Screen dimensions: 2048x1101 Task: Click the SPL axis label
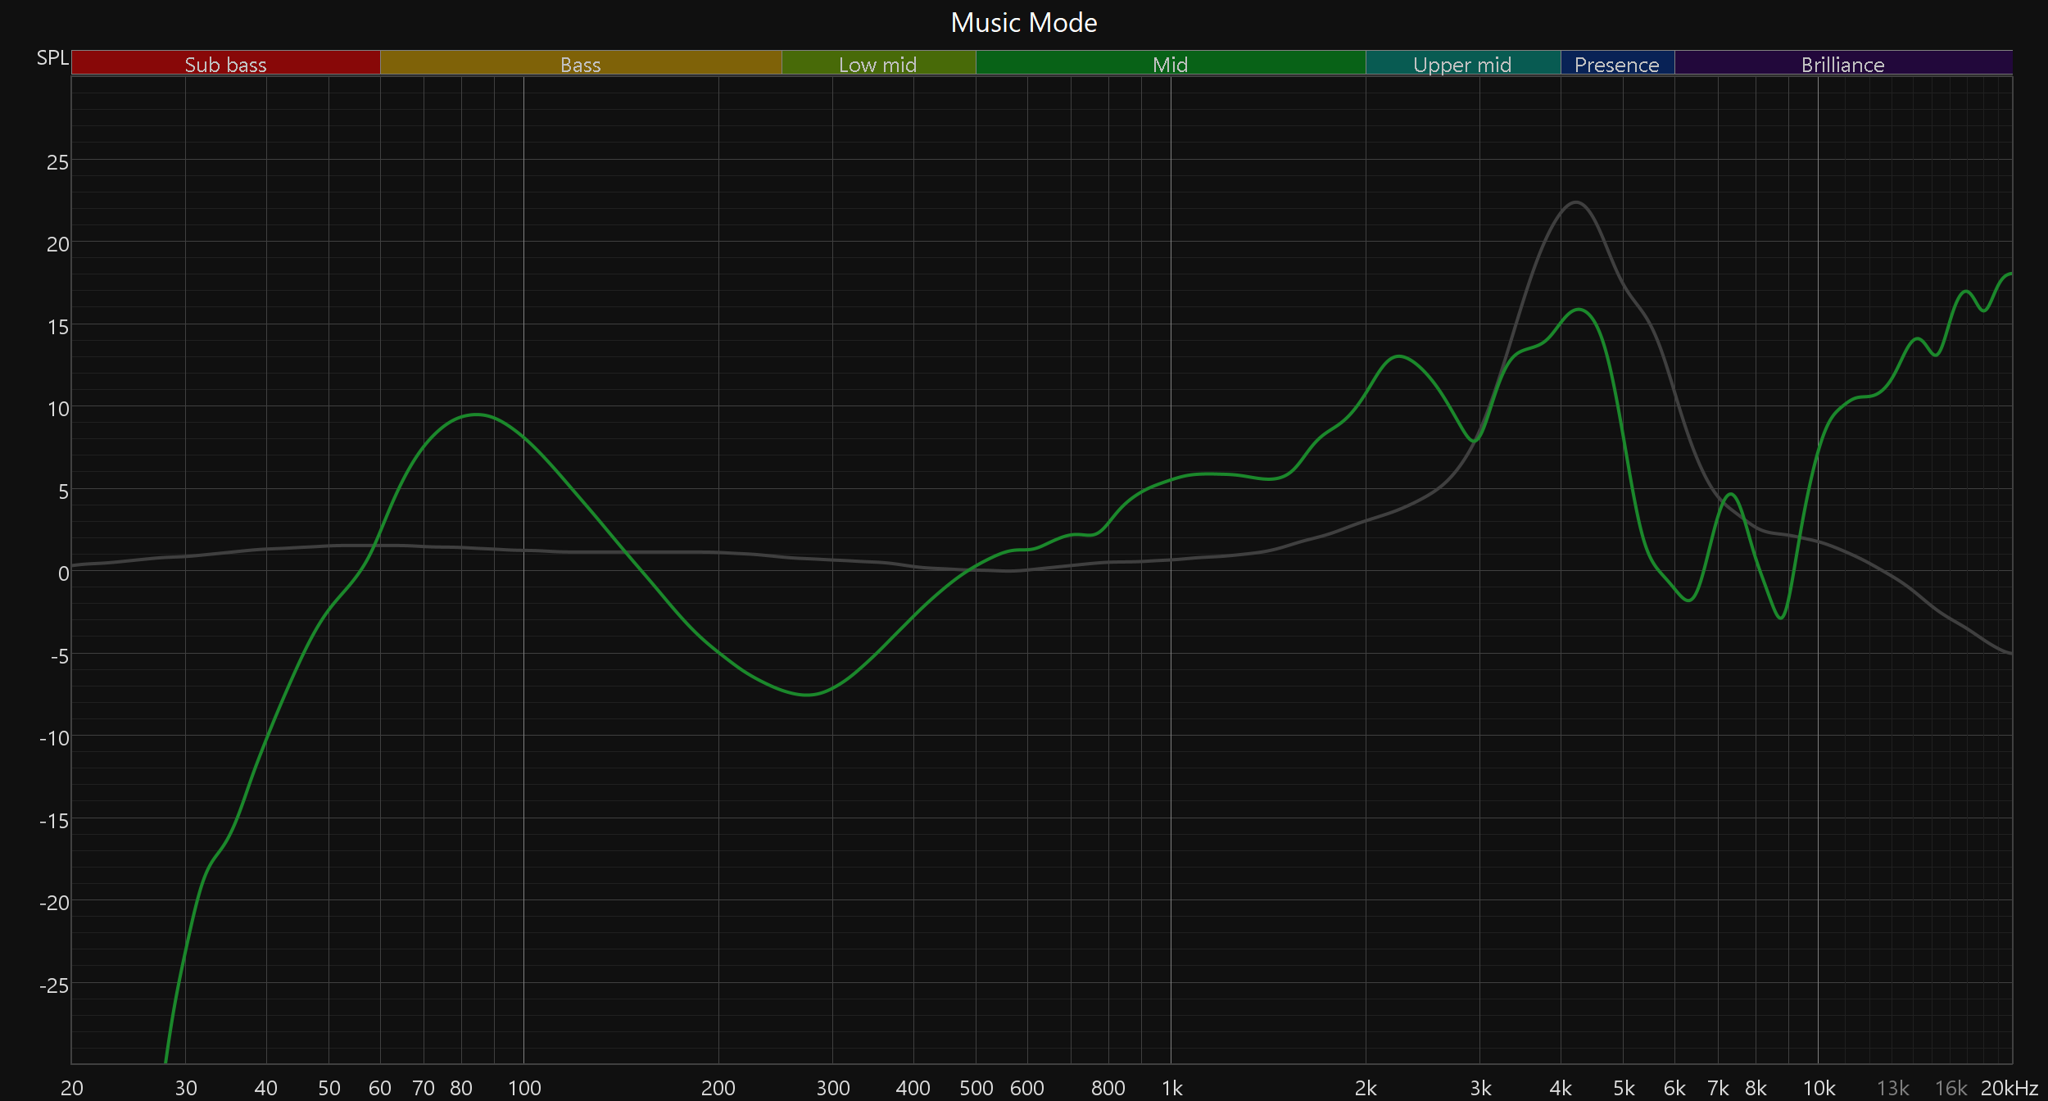click(x=52, y=57)
